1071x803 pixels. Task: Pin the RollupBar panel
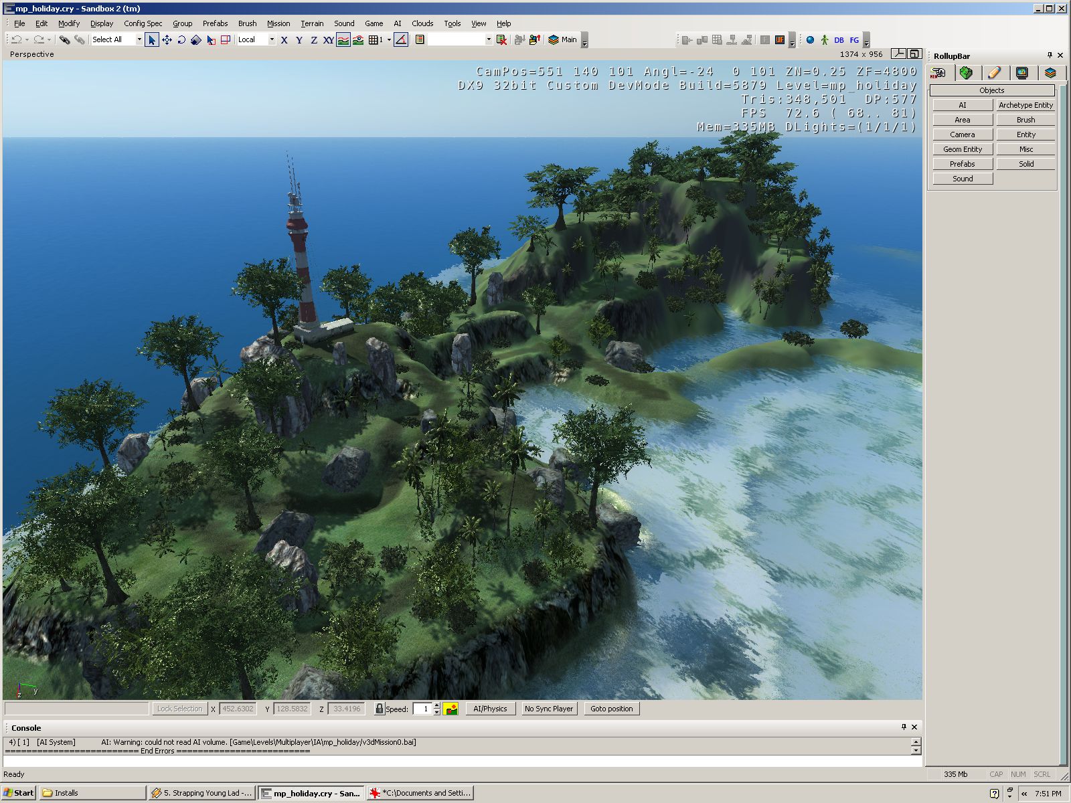1050,56
